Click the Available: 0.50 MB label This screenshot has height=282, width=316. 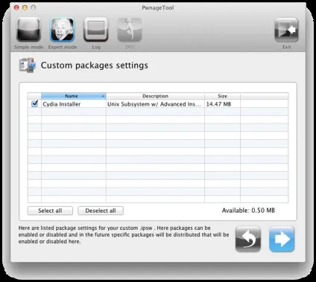(248, 211)
